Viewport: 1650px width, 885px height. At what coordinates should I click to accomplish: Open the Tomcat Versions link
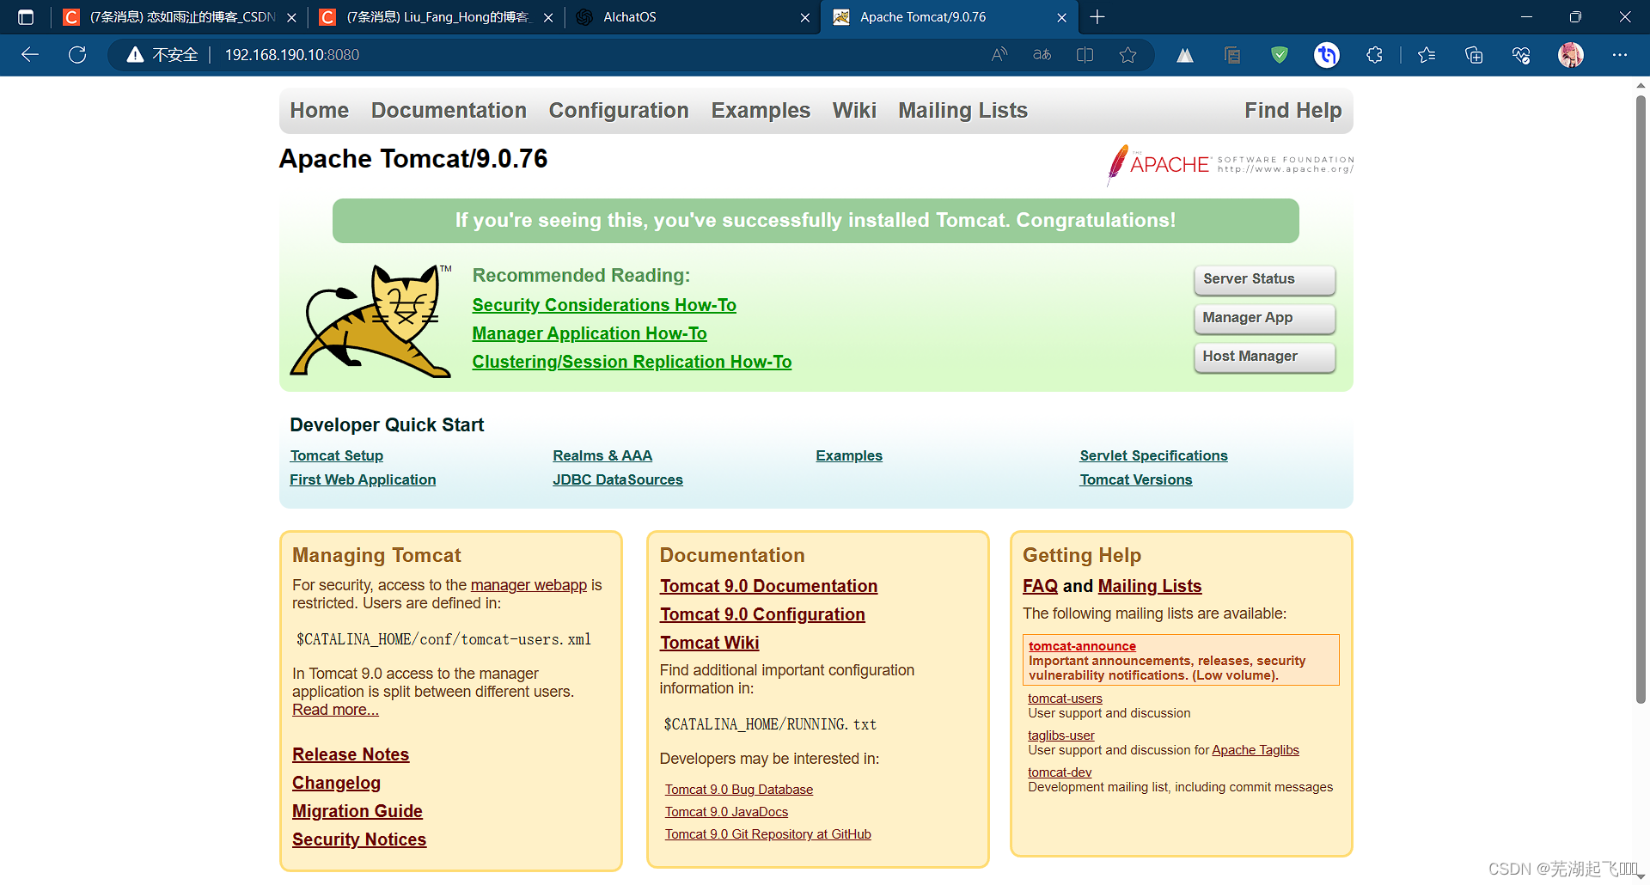(x=1135, y=479)
